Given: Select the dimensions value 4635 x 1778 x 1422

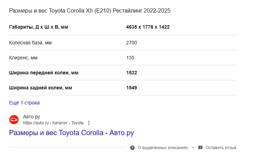Looking at the screenshot, I should tap(148, 27).
